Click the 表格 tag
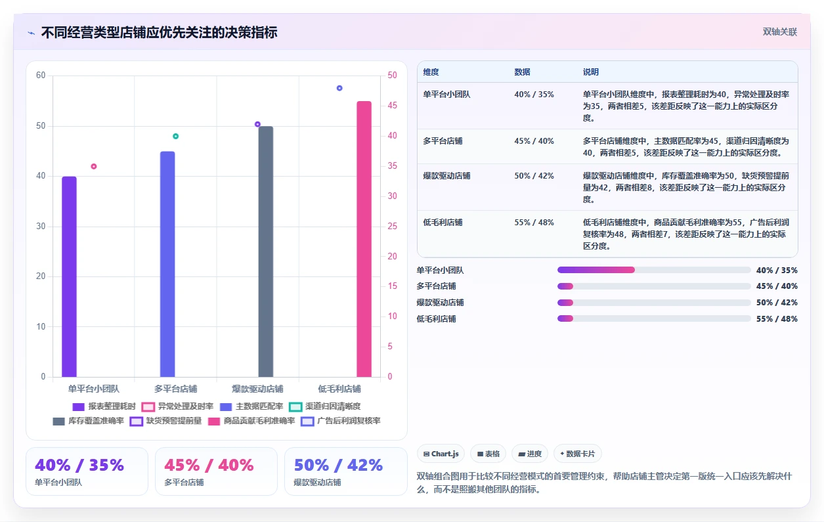The image size is (824, 522). [x=488, y=454]
